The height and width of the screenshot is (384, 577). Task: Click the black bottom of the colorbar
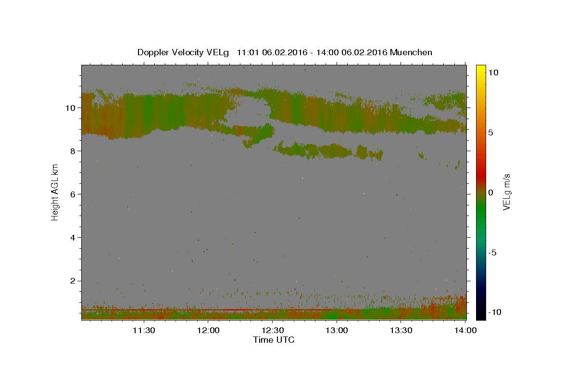click(x=480, y=316)
